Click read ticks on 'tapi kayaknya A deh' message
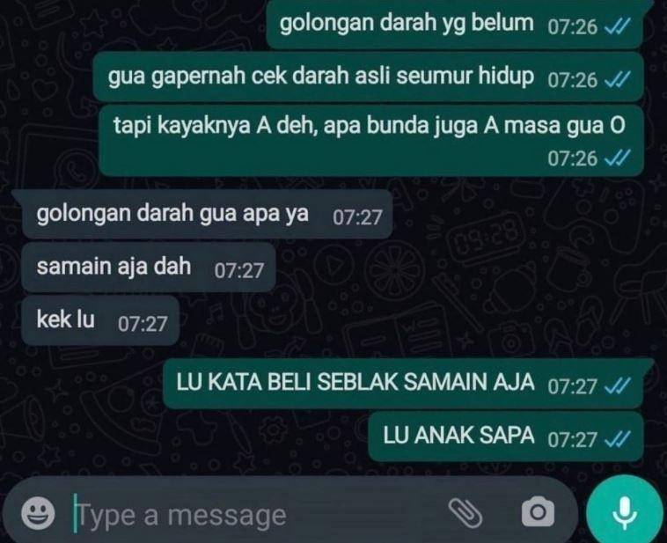Image resolution: width=667 pixels, height=543 pixels. coord(617,158)
